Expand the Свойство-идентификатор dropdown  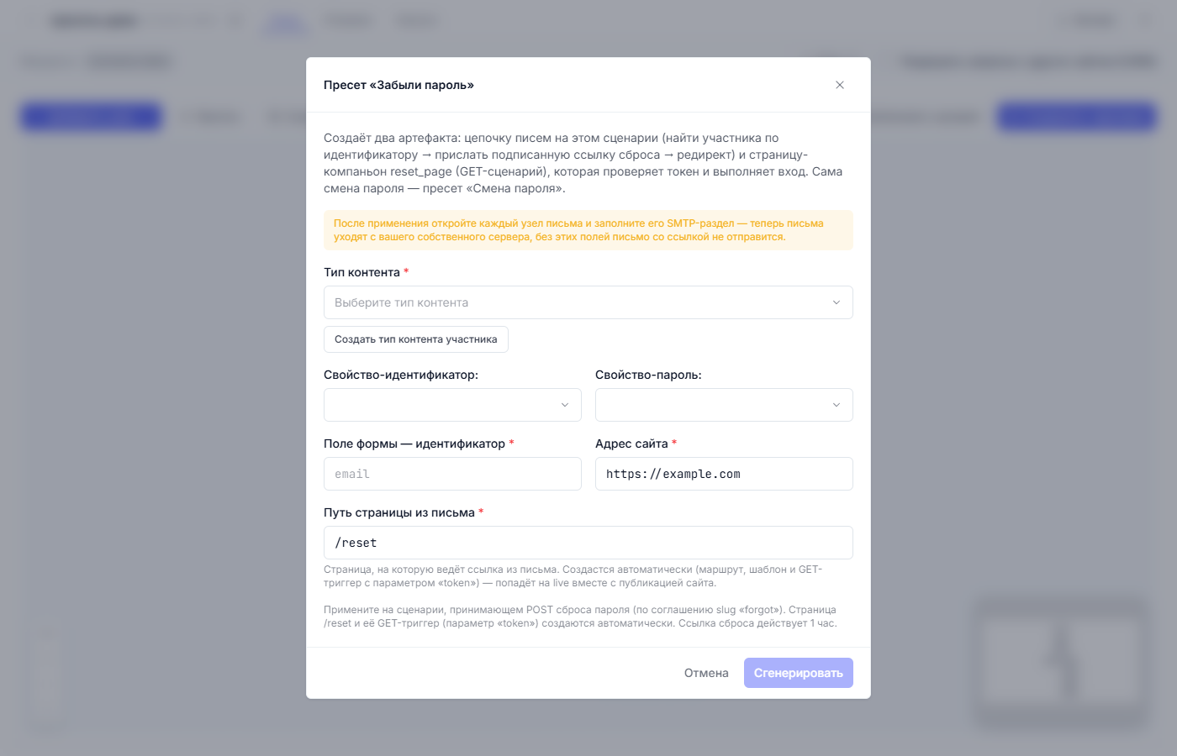coord(452,405)
